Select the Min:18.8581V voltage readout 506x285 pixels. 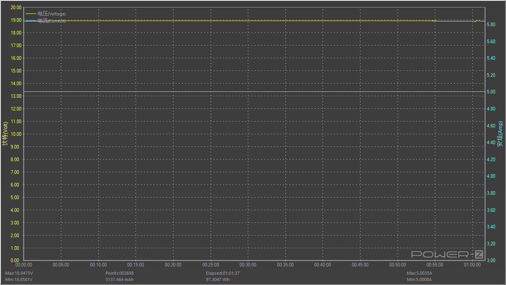(x=19, y=279)
